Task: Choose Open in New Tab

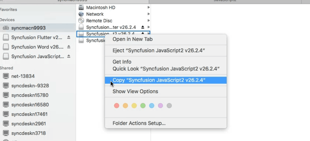Action: pos(132,39)
